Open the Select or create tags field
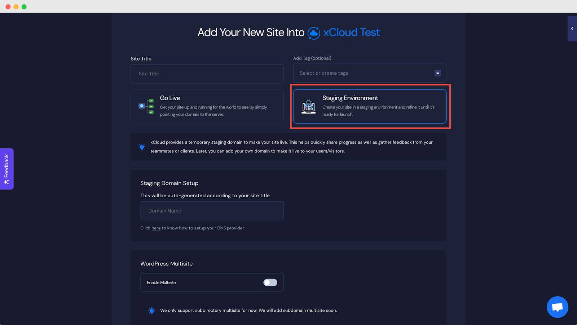 pyautogui.click(x=364, y=73)
